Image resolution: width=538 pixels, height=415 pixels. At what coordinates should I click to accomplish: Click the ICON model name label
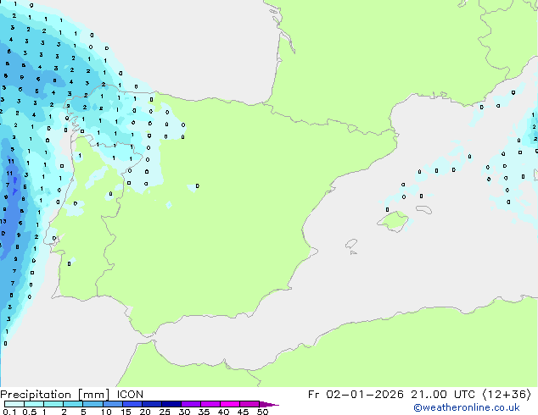click(130, 394)
